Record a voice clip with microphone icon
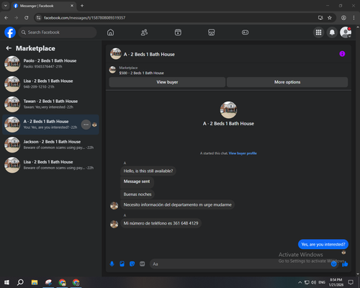The image size is (360, 288). tap(112, 264)
